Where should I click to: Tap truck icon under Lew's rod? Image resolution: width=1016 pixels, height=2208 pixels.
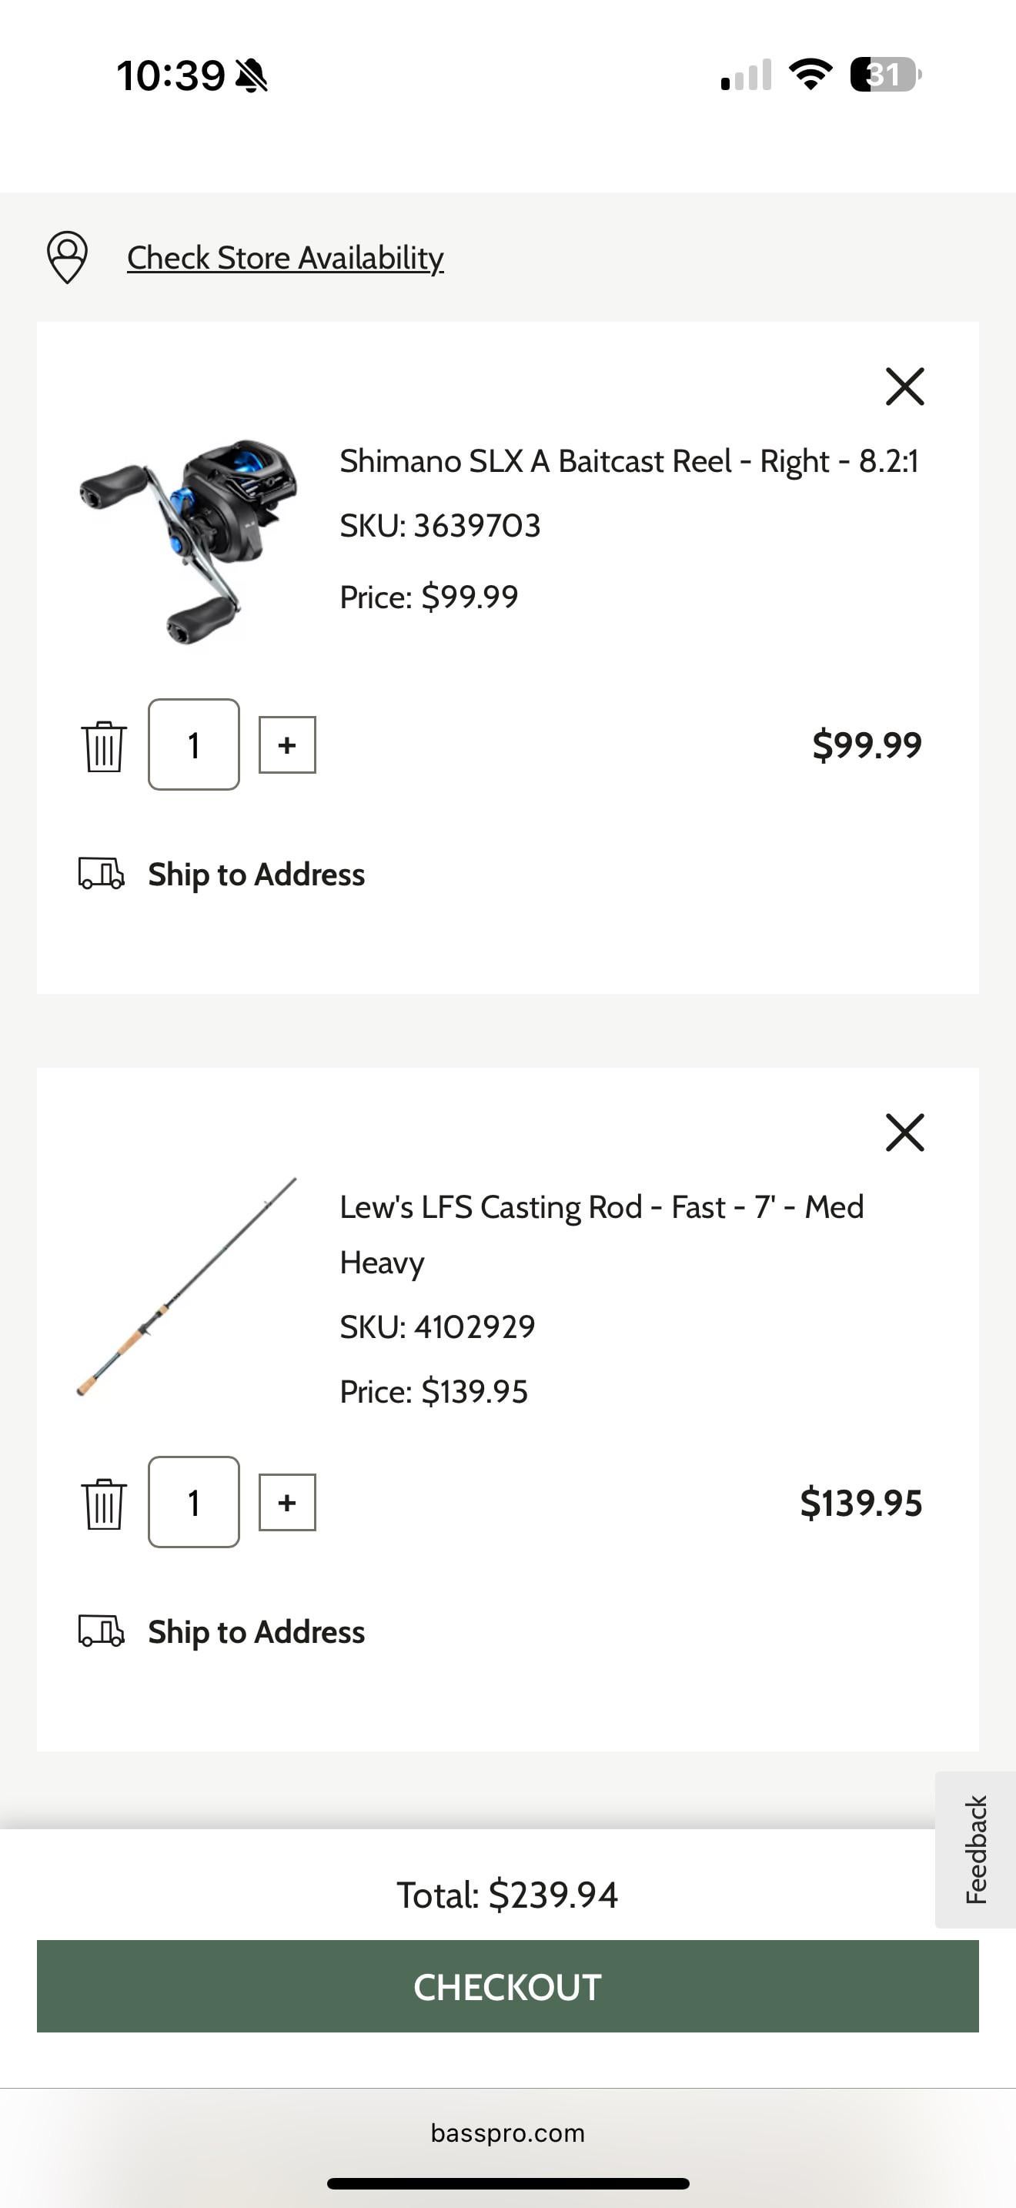click(101, 1631)
